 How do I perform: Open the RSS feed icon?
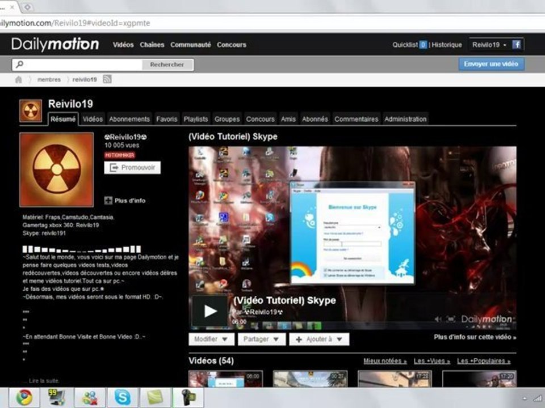click(107, 79)
